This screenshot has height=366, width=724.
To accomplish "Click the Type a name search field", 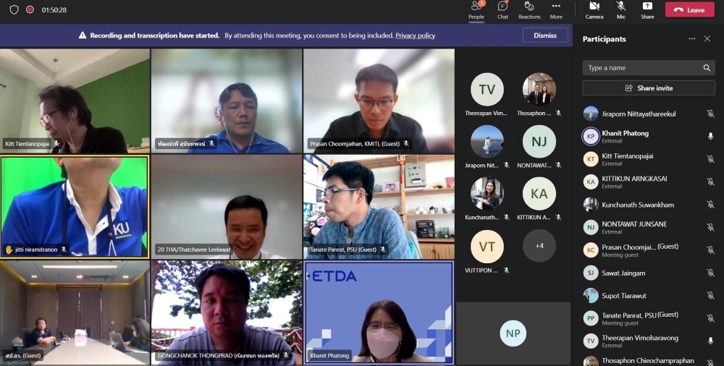I will pos(641,68).
